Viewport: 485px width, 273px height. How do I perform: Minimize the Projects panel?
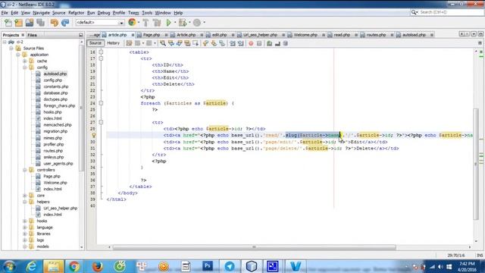tap(81, 35)
